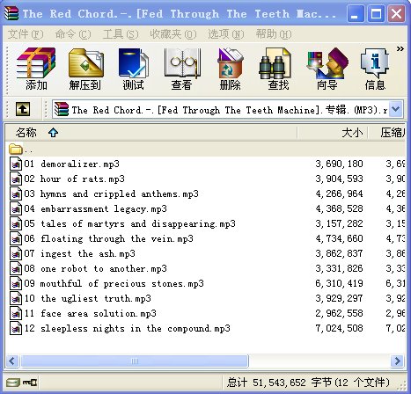
Task: Click the drive icon in status bar
Action: click(13, 383)
